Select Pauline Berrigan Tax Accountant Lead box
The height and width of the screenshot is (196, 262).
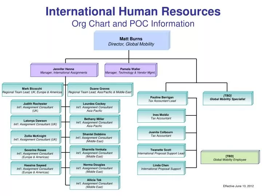tap(163, 98)
